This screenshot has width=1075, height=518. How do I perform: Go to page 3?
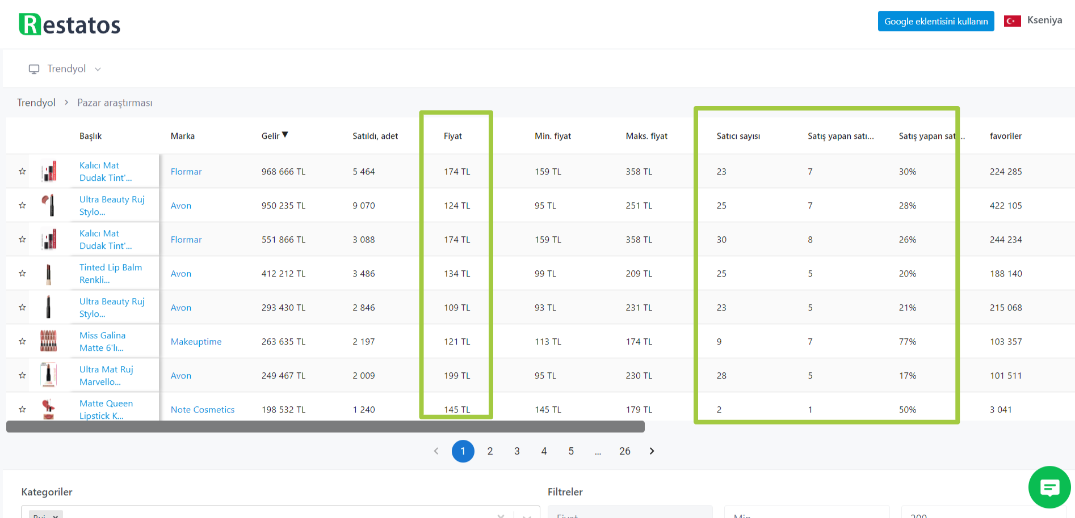point(517,451)
